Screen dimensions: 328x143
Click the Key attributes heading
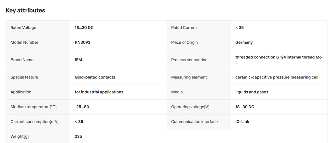tap(25, 11)
